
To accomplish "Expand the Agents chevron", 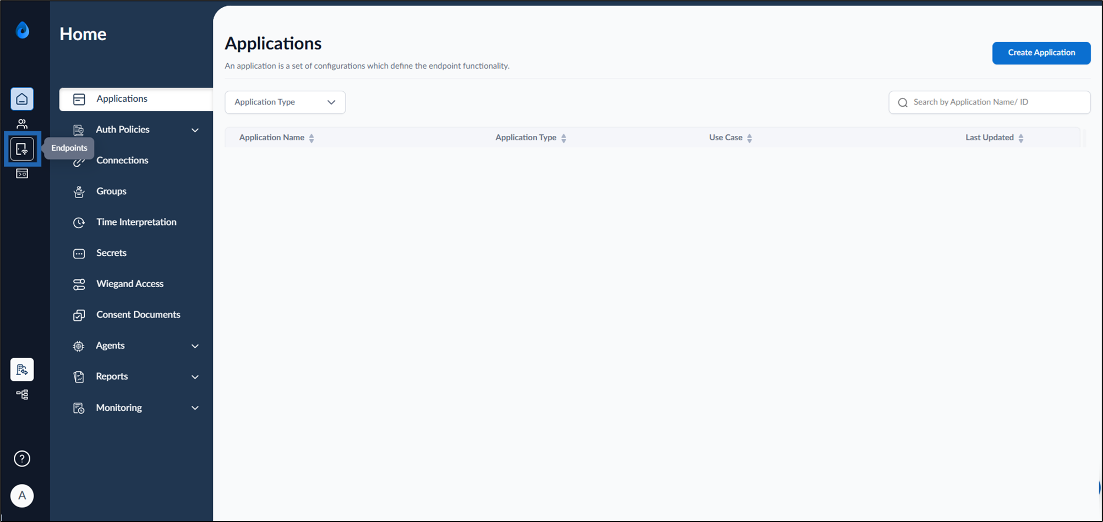I will (195, 346).
